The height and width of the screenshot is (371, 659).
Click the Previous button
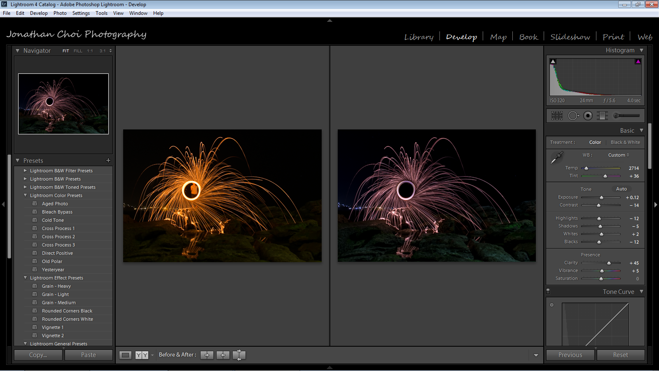[570, 355]
